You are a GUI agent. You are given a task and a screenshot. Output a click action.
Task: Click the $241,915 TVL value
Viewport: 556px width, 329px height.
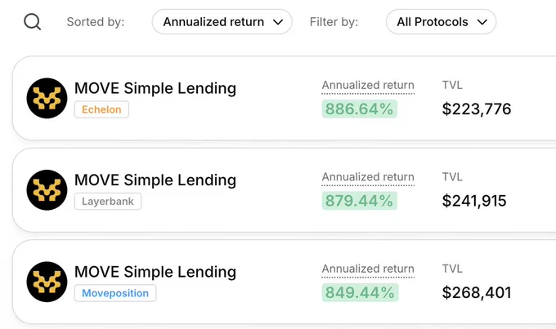click(474, 201)
